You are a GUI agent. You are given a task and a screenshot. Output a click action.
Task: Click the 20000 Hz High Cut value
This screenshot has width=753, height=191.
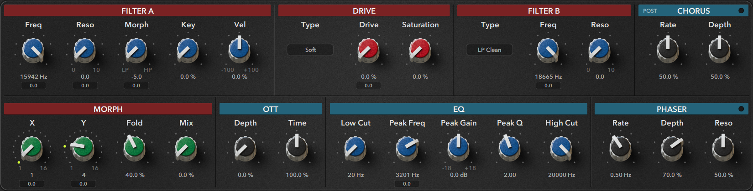coord(561,175)
